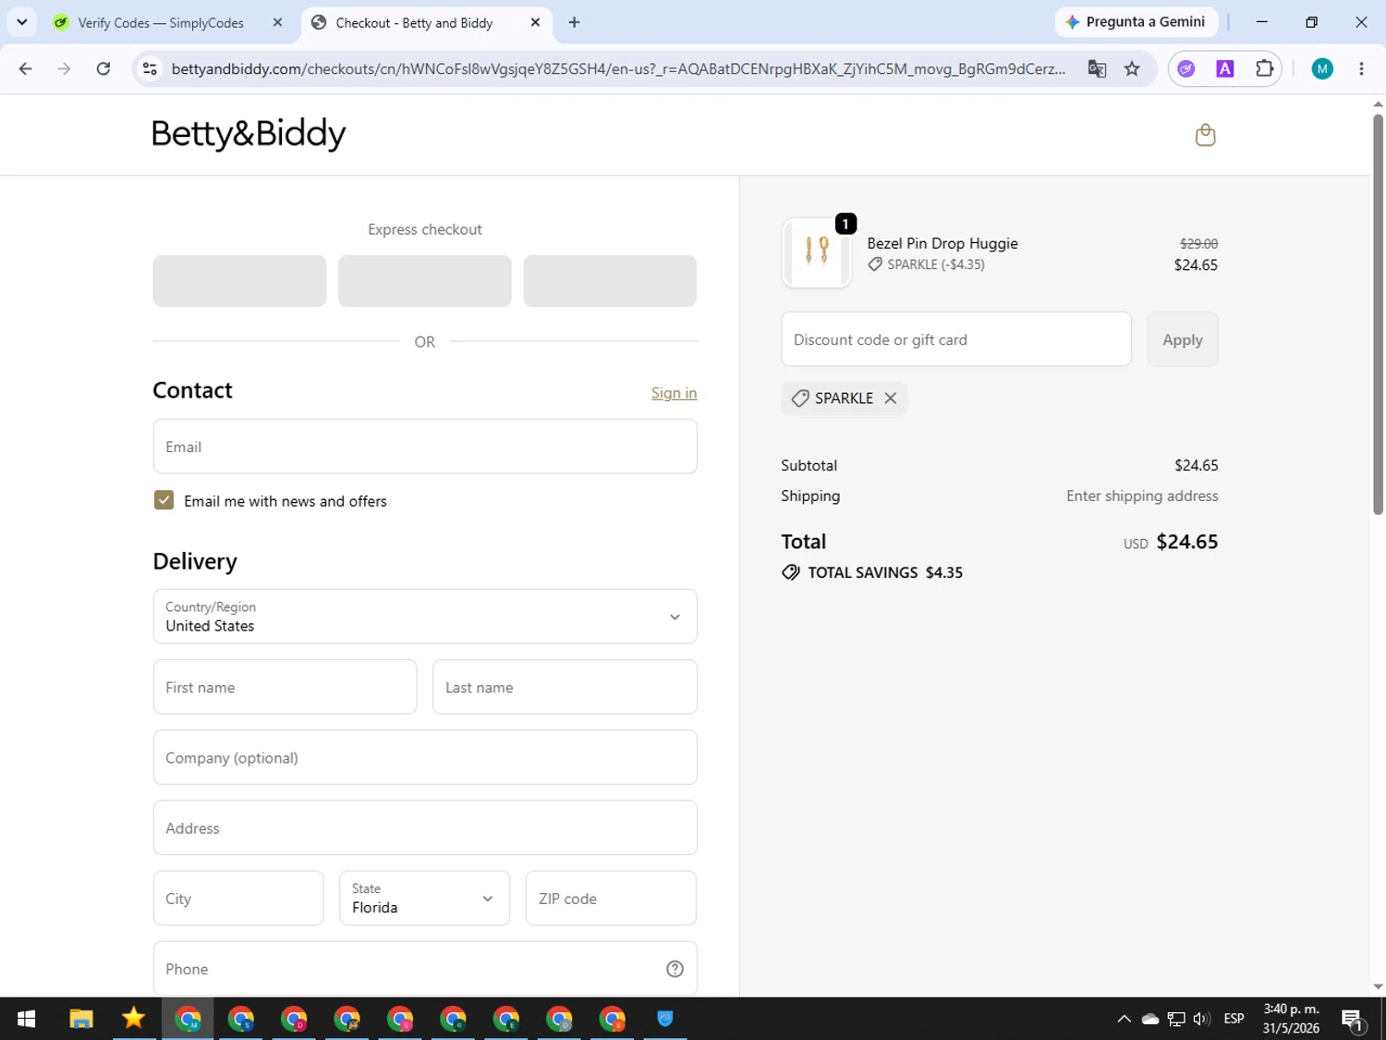Click the first express checkout button
The image size is (1386, 1040).
click(x=239, y=281)
